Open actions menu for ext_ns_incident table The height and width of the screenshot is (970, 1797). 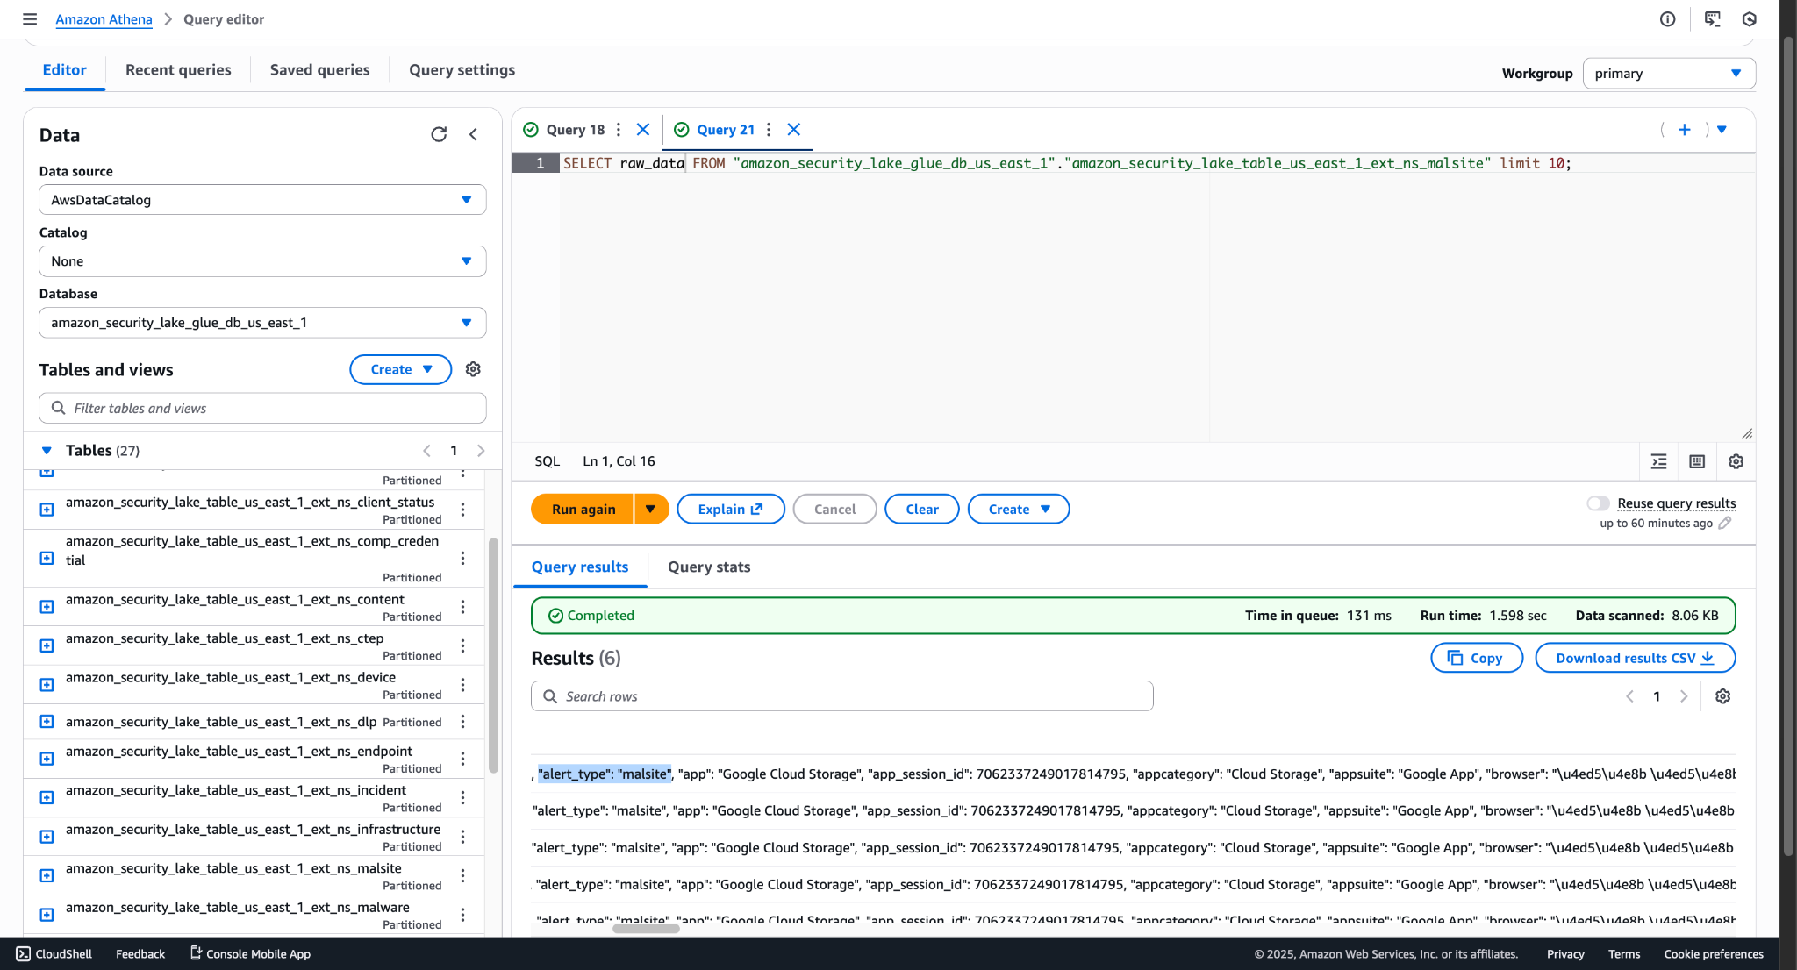click(462, 797)
